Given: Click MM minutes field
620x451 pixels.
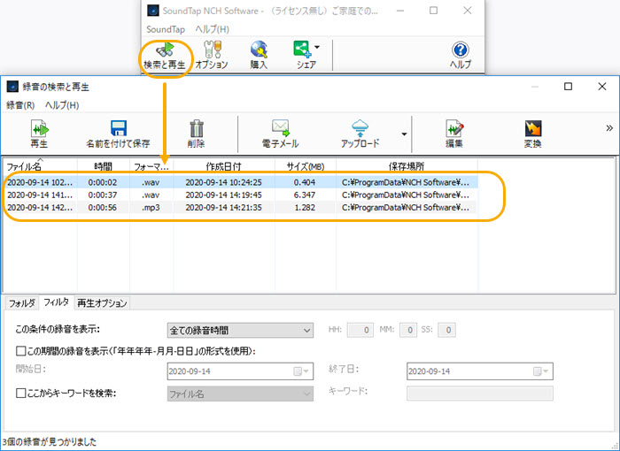Looking at the screenshot, I should coord(408,330).
